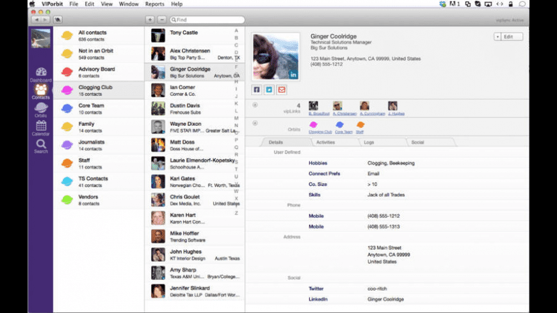Click the Hobbies field label

click(318, 163)
